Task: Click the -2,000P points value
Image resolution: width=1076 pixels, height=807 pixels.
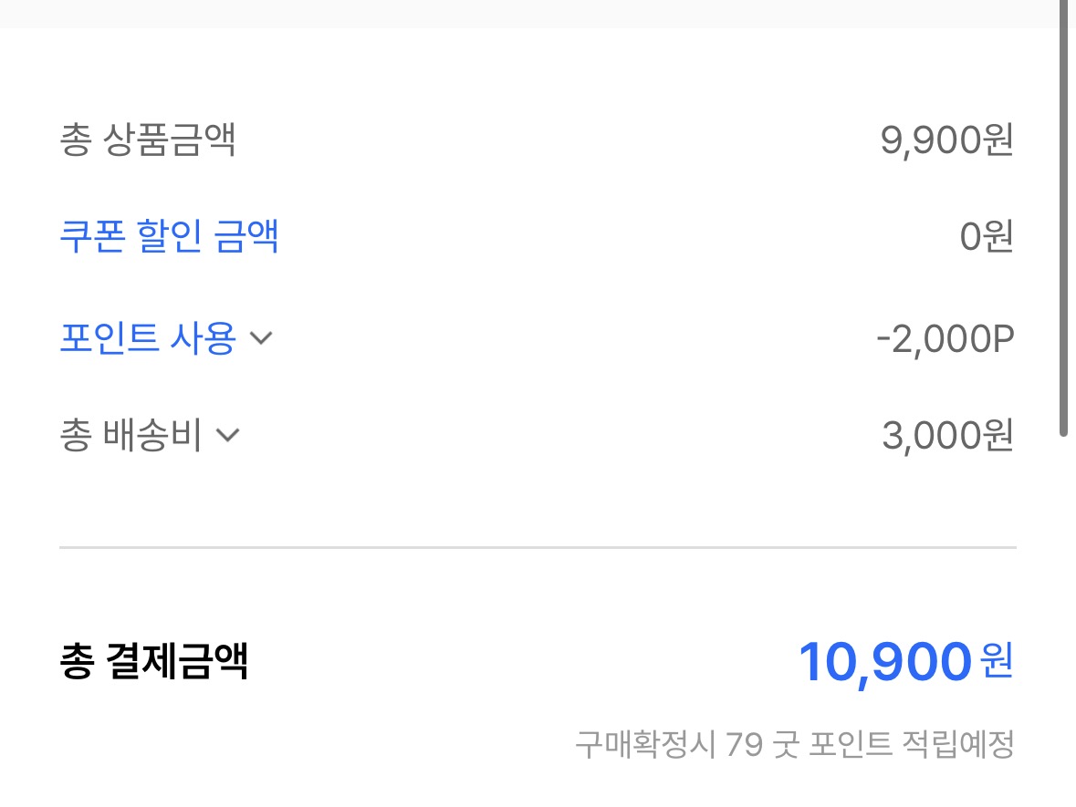Action: 945,339
